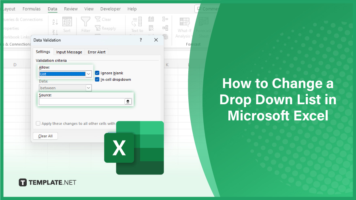
Task: Close the Data Validation dialog
Action: [x=156, y=40]
